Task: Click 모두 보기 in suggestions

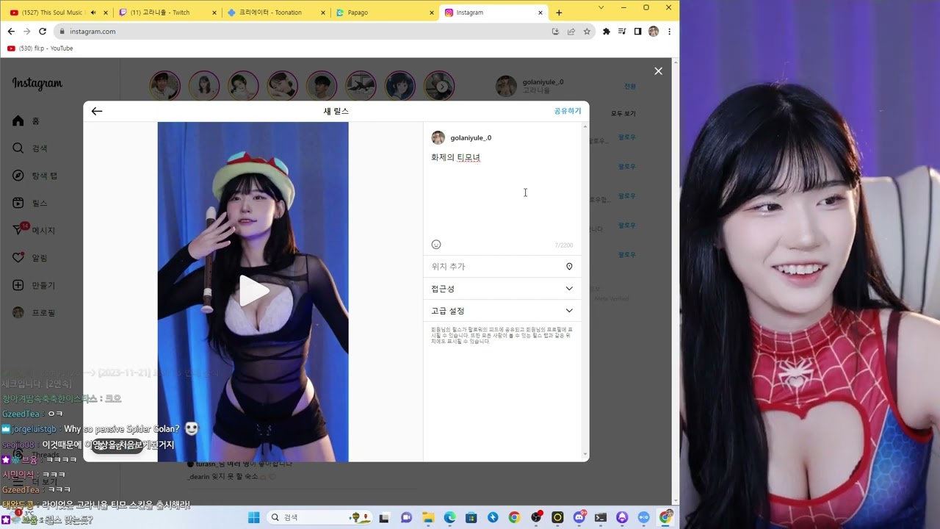Action: [623, 114]
